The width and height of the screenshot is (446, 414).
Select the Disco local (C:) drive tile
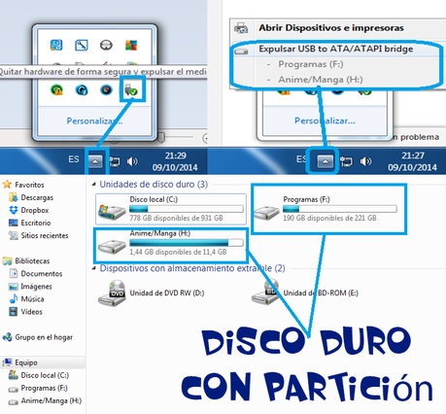(171, 209)
